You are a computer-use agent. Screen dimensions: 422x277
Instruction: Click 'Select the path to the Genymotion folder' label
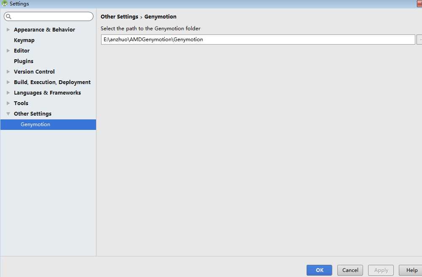tap(150, 29)
